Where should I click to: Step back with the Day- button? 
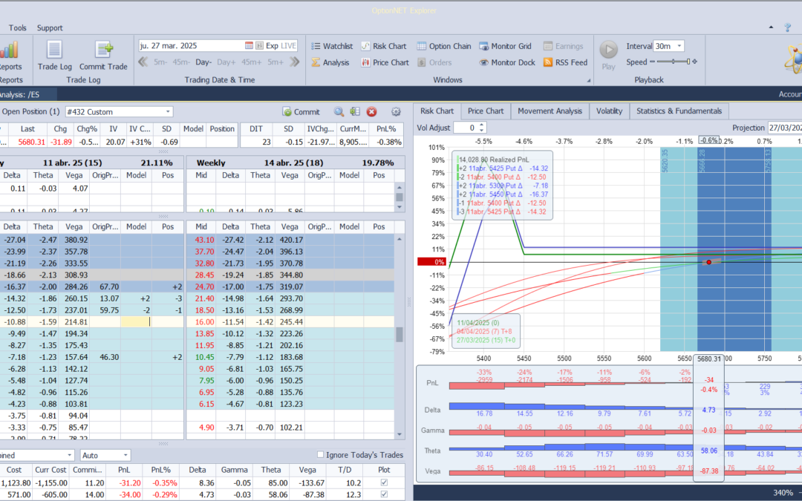pyautogui.click(x=203, y=62)
